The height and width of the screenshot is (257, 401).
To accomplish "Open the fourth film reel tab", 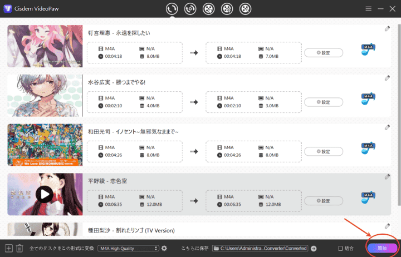I will [x=227, y=9].
